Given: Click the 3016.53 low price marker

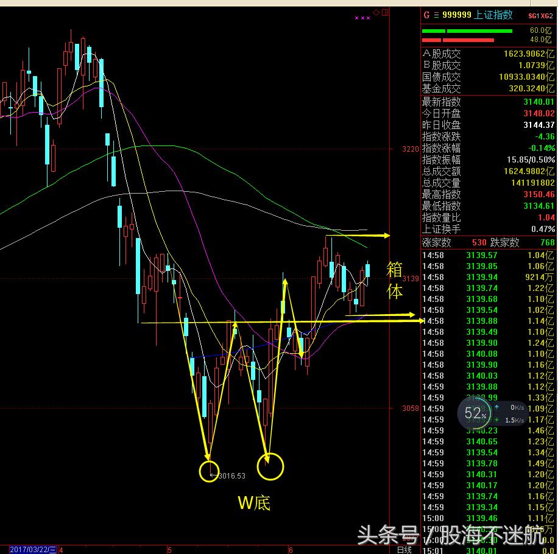Looking at the screenshot, I should point(231,476).
